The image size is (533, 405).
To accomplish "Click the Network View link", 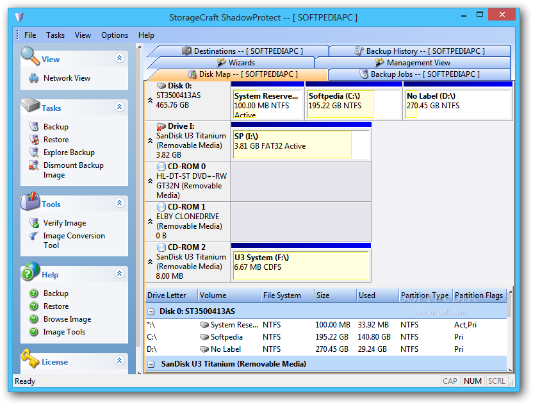I will (x=67, y=78).
